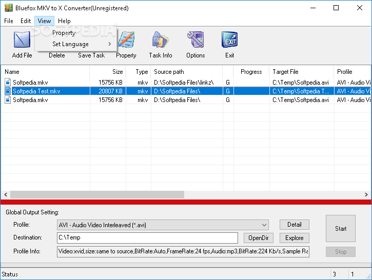Click target C:\Temp\Softpedia T... cell
Screen dimensions: 372x280
[301, 91]
